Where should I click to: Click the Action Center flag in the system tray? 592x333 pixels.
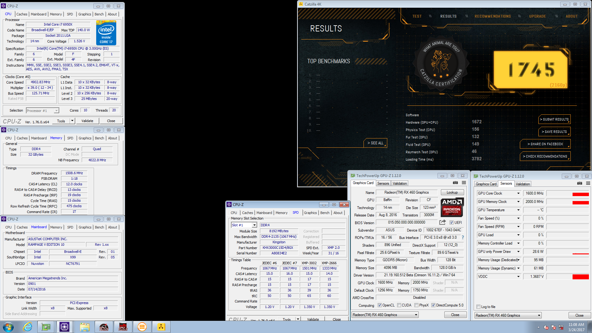(x=553, y=327)
